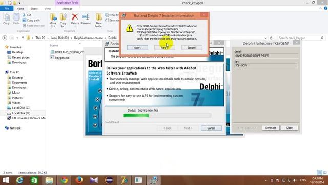
Task: Open Pictures under This PC
Action: [x=17, y=98]
